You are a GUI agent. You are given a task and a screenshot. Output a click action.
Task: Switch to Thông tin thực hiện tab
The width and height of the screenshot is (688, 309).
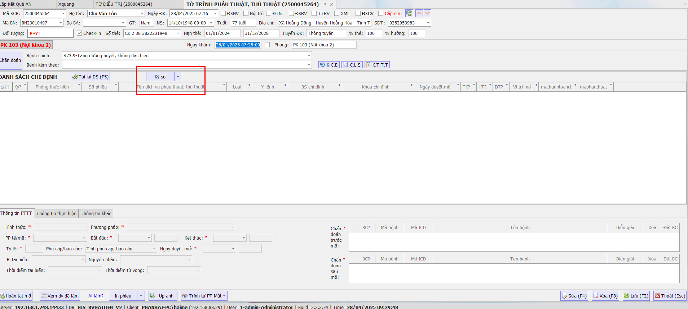pos(56,213)
